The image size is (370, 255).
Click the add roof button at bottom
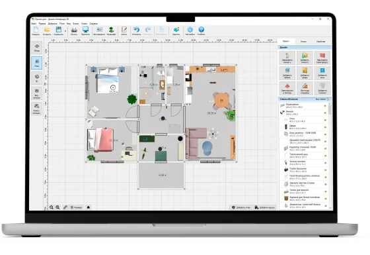pyautogui.click(x=265, y=207)
